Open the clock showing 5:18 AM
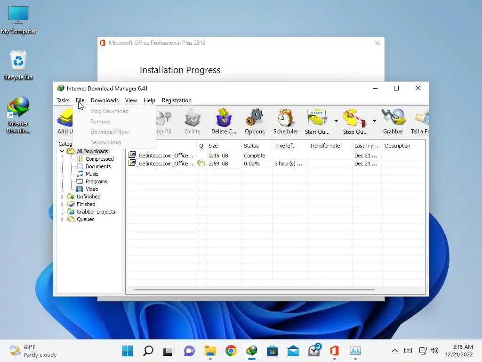This screenshot has width=482, height=362. pyautogui.click(x=459, y=351)
